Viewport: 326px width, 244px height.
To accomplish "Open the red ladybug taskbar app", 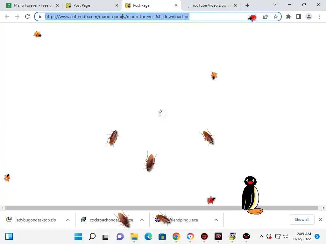I will pos(204,236).
